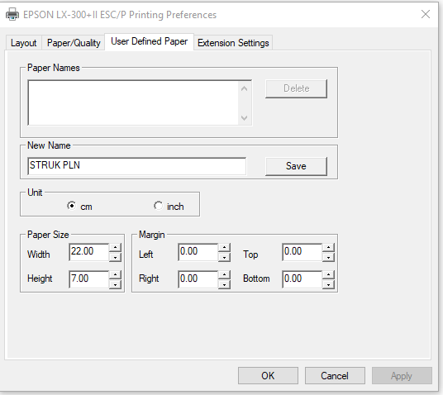
Task: Cancel the printing preferences dialog
Action: coord(335,375)
